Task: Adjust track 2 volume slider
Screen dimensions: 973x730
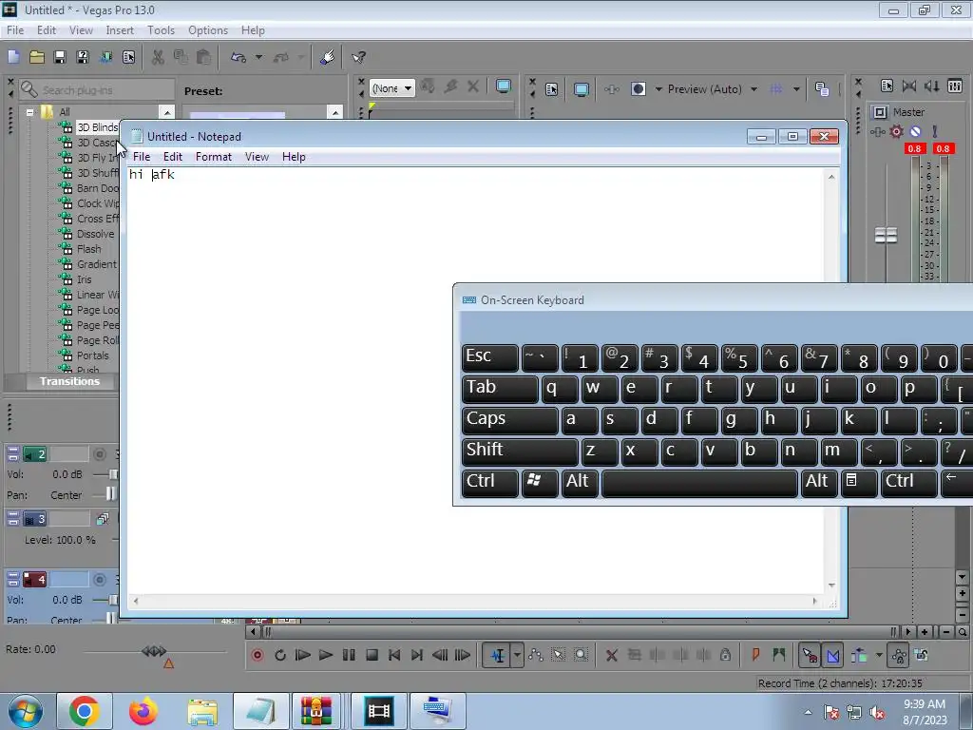Action: 113,474
